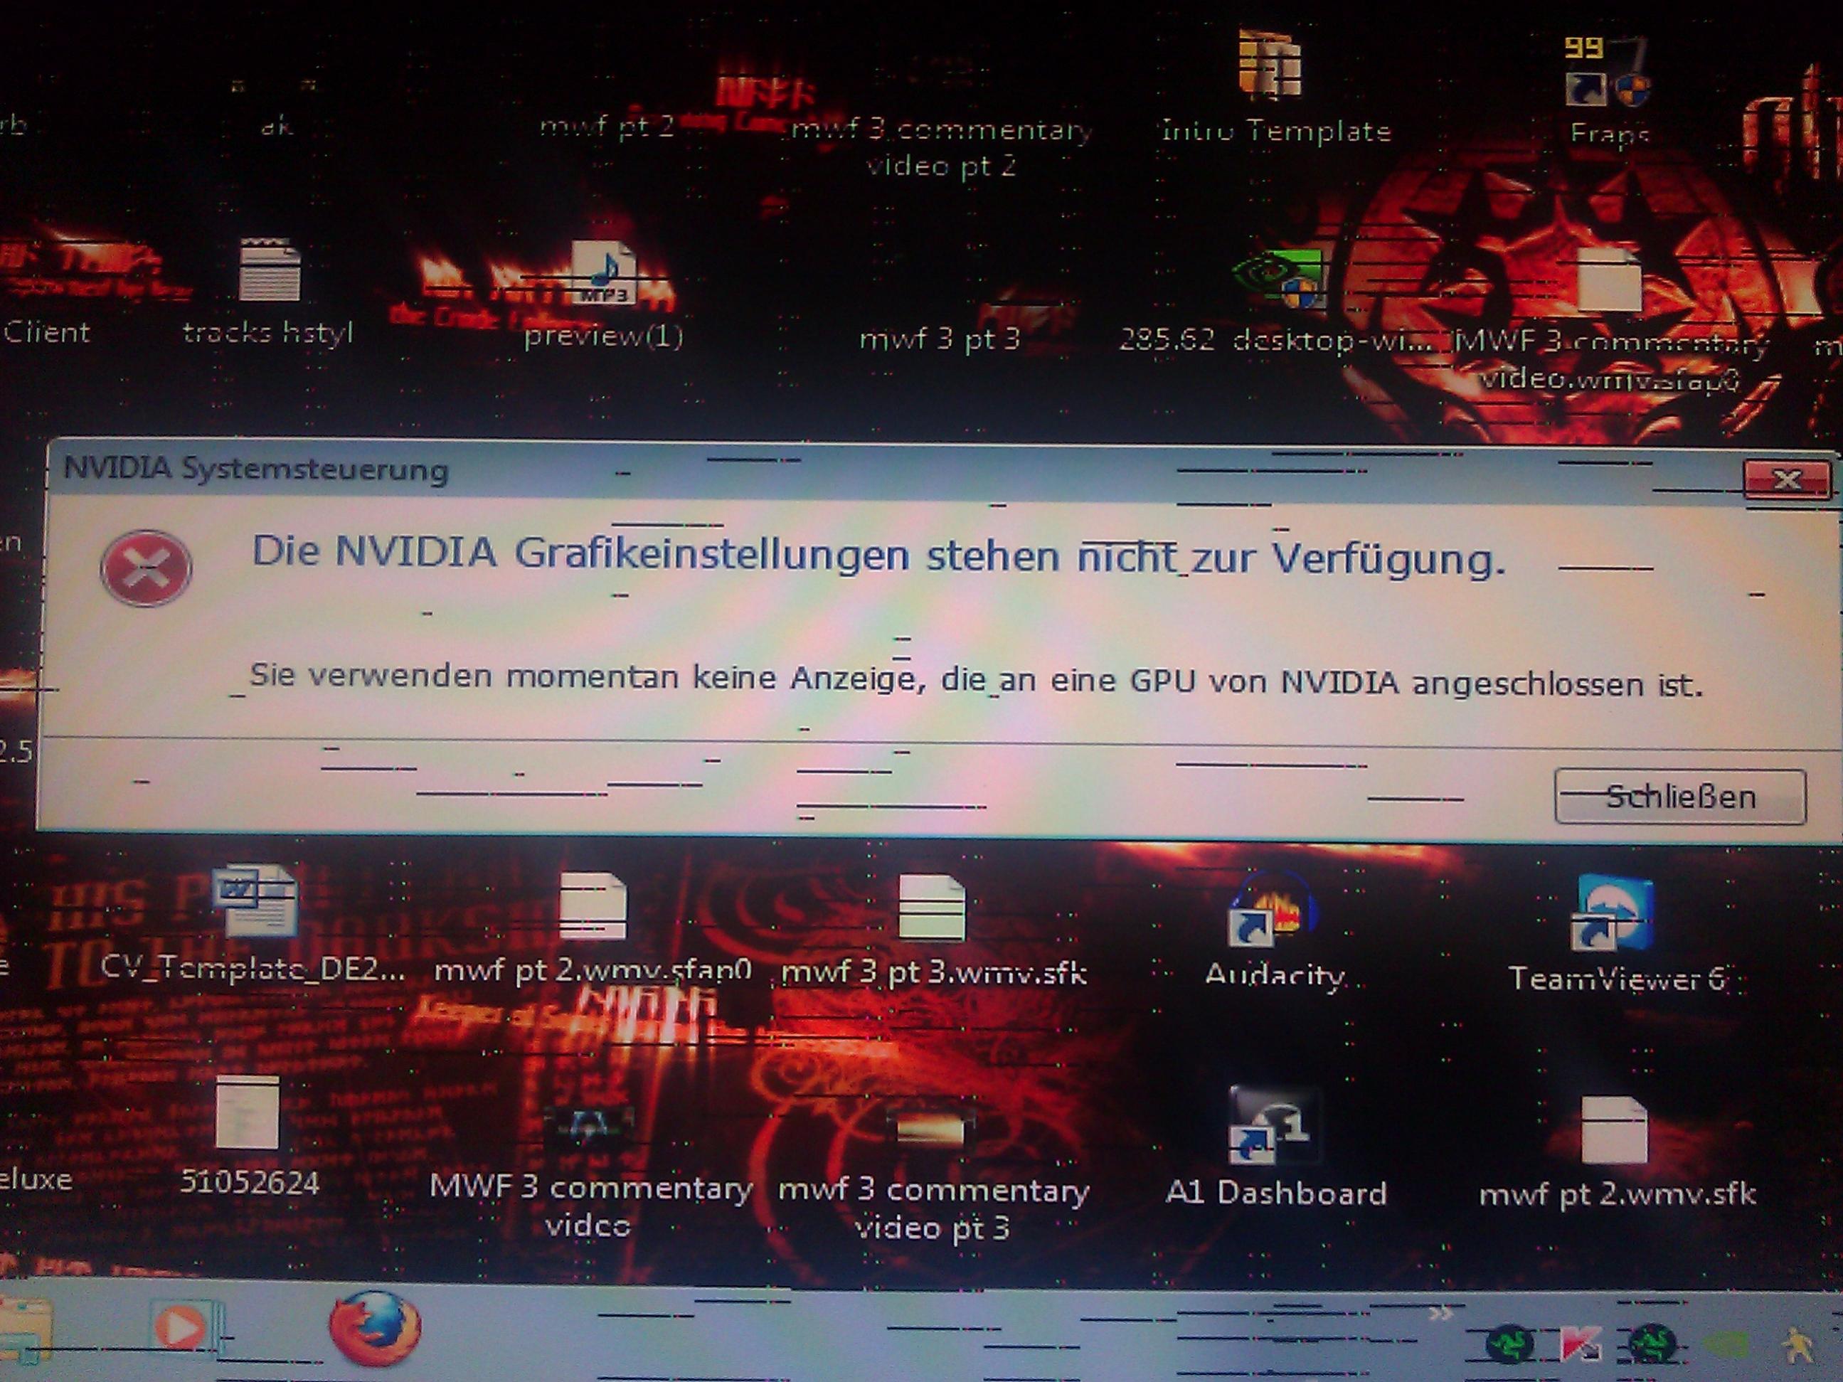Click the mwf pt 2 label at top
Viewport: 1843px width, 1382px height.
(x=607, y=127)
